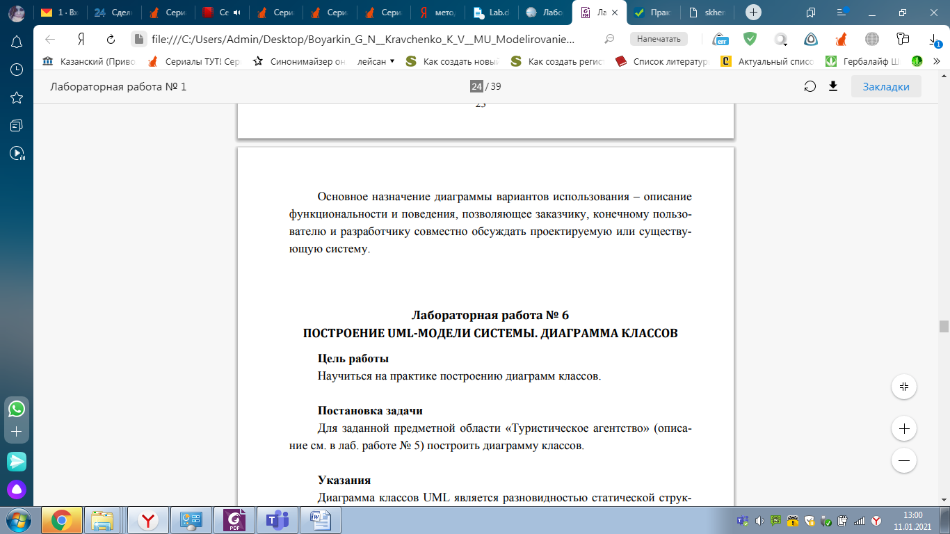Click the vertical scrollbar thumb
This screenshot has height=534, width=950.
click(x=944, y=326)
